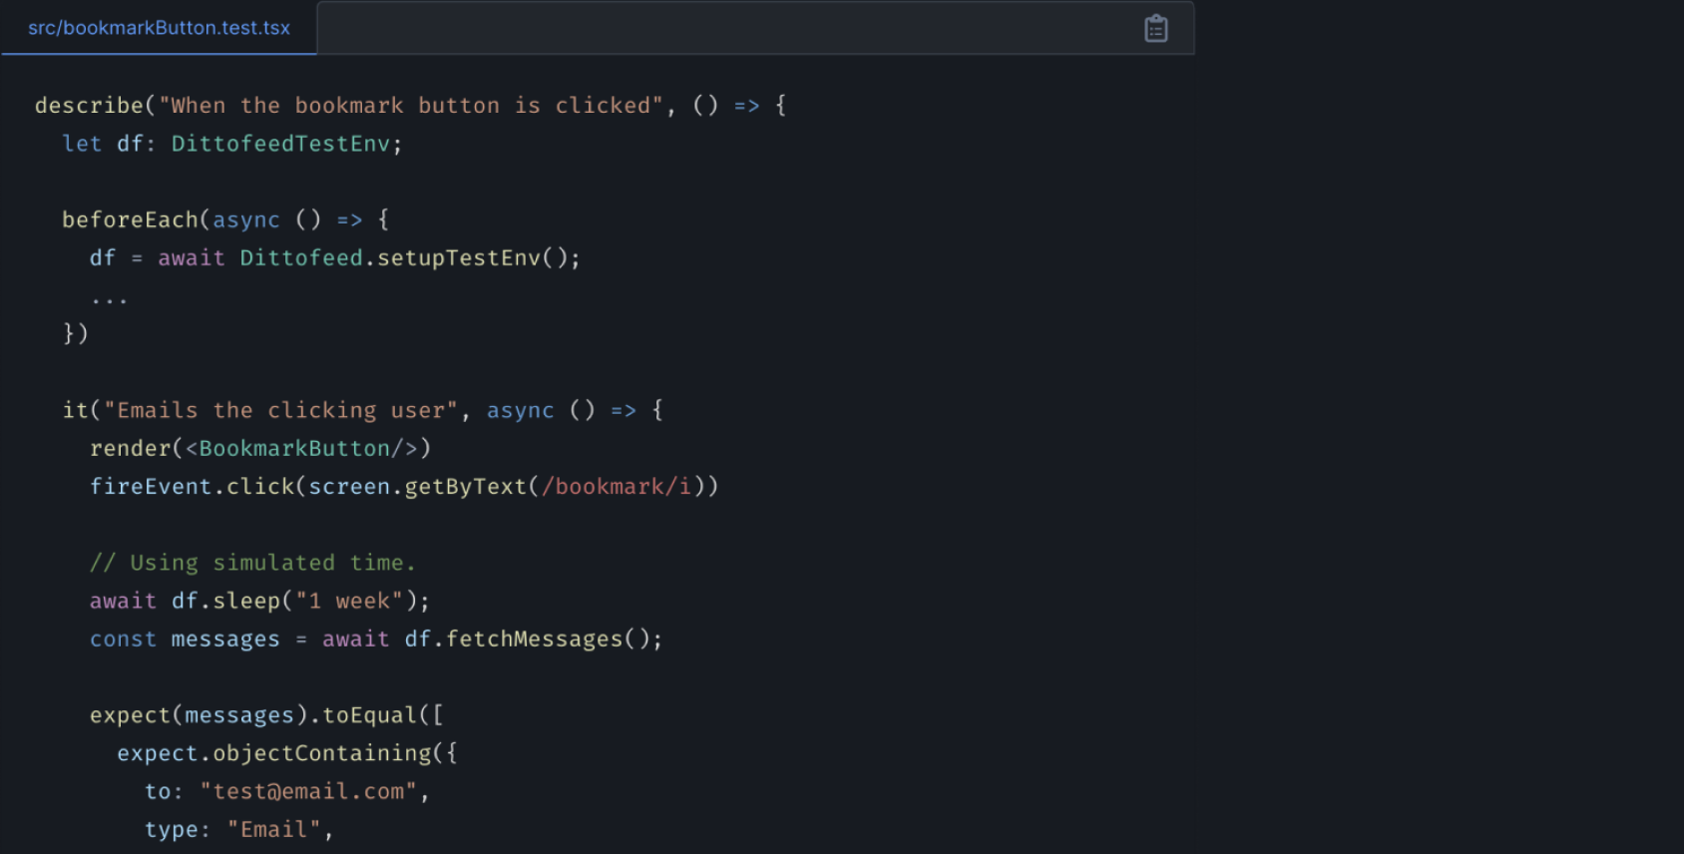Click the 'render(<BookmarkButton/>)' line

coord(260,449)
